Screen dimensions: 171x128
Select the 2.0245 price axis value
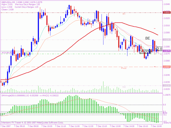point(167,75)
